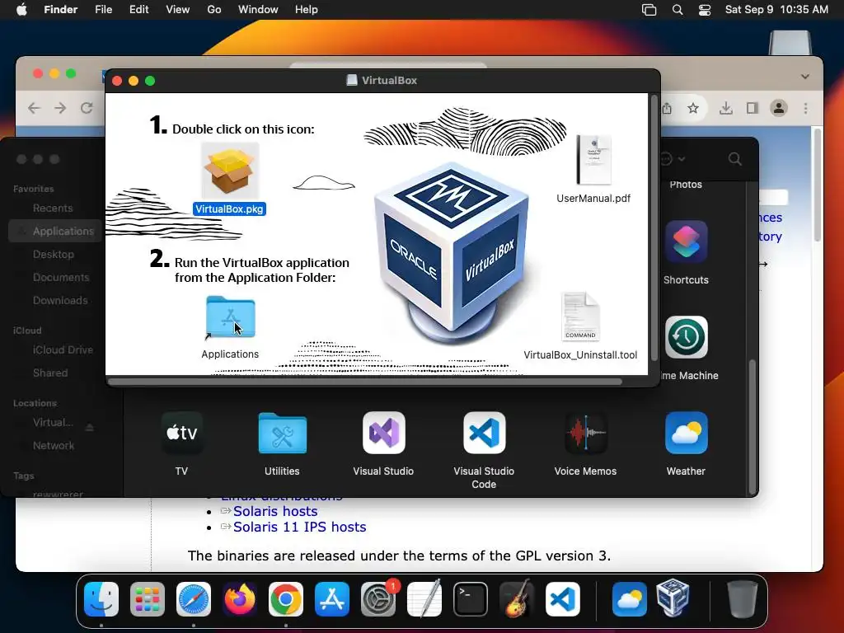Open the Solaris 11 IPS hosts link

tap(299, 527)
